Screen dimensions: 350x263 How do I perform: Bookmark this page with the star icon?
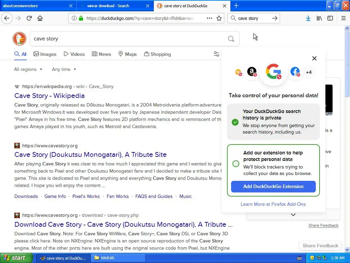(x=219, y=18)
